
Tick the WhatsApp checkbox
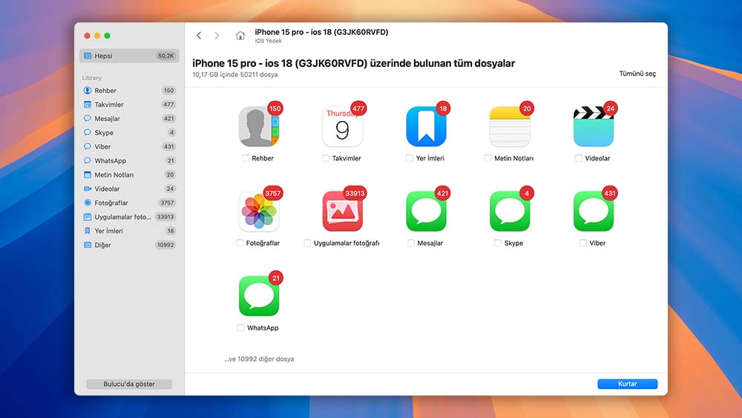coord(240,327)
